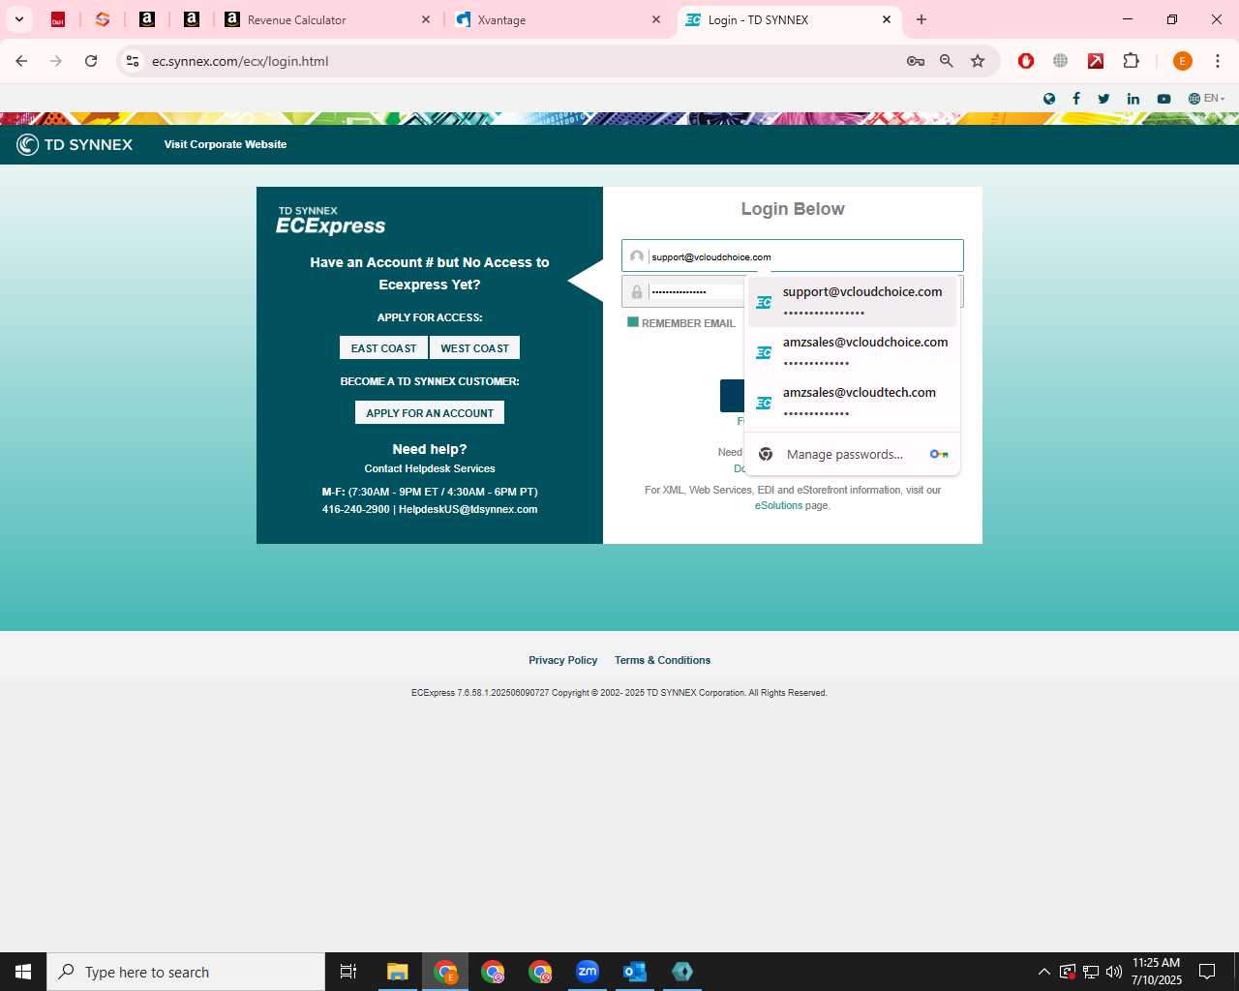Image resolution: width=1239 pixels, height=991 pixels.
Task: Close the Revenue Calculator tab
Action: (426, 19)
